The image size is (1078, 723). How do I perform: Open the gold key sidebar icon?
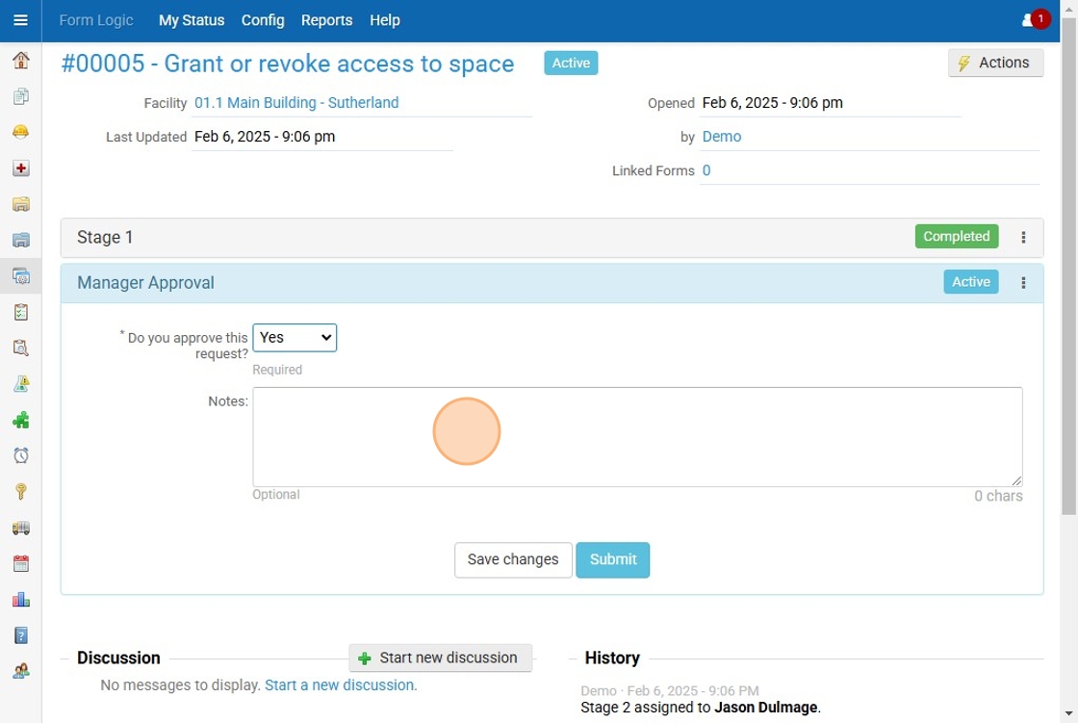click(x=20, y=491)
